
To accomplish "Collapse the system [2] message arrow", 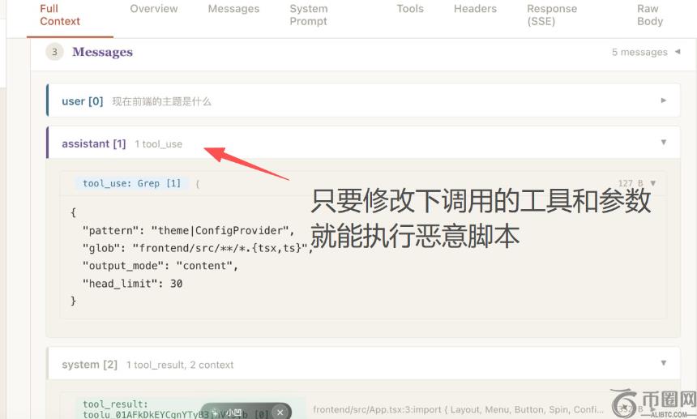I will [664, 364].
